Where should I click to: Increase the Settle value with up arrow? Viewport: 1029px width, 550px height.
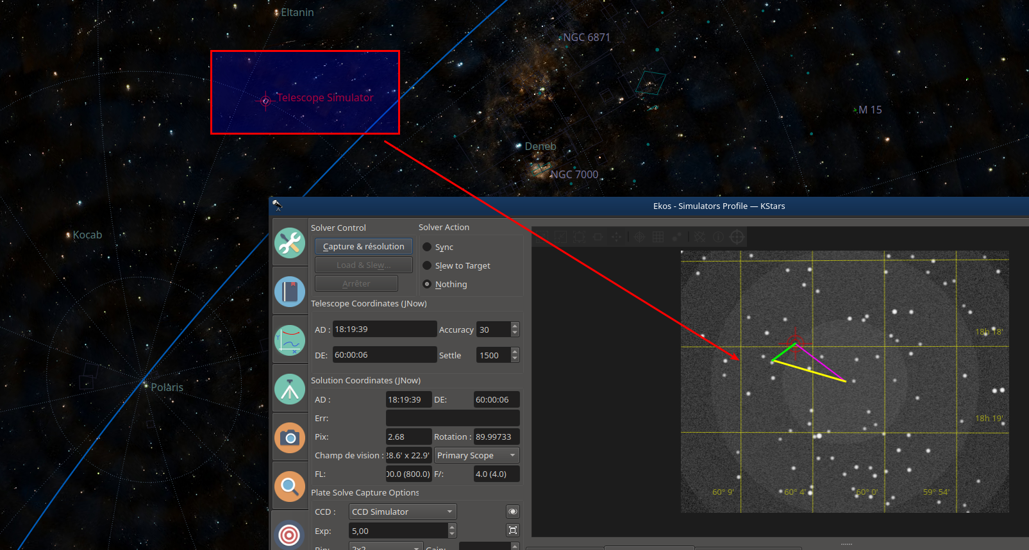click(515, 351)
